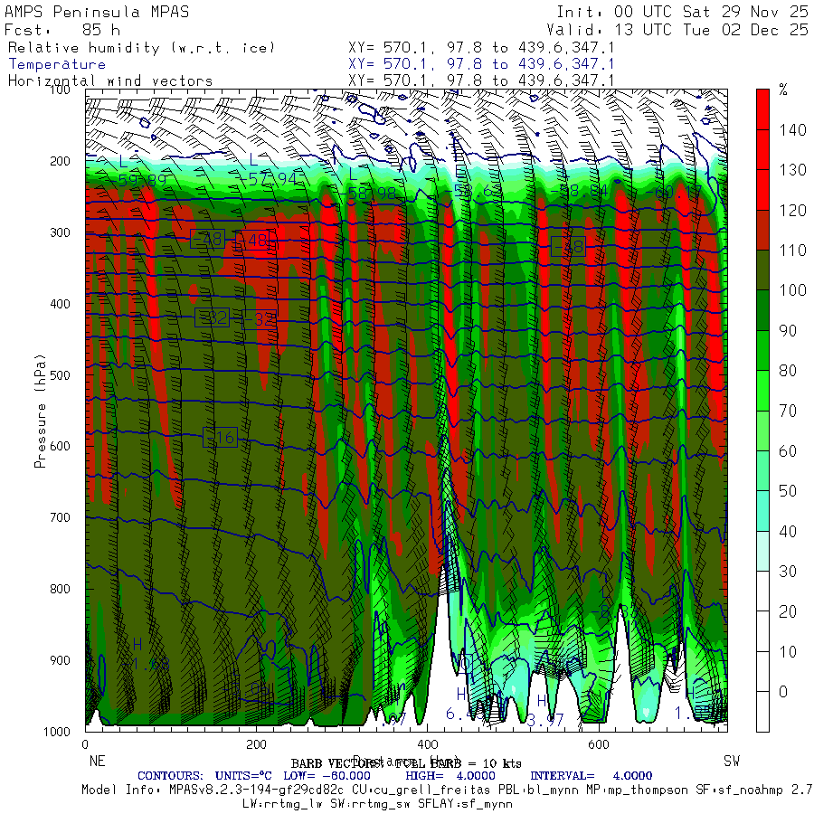Click the "SW" cross-section endpoint label
The width and height of the screenshot is (814, 814).
click(732, 761)
